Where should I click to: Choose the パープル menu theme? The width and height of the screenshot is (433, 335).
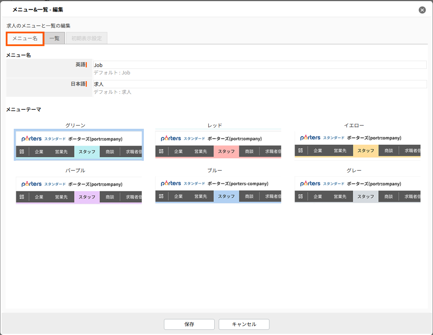[x=79, y=191]
